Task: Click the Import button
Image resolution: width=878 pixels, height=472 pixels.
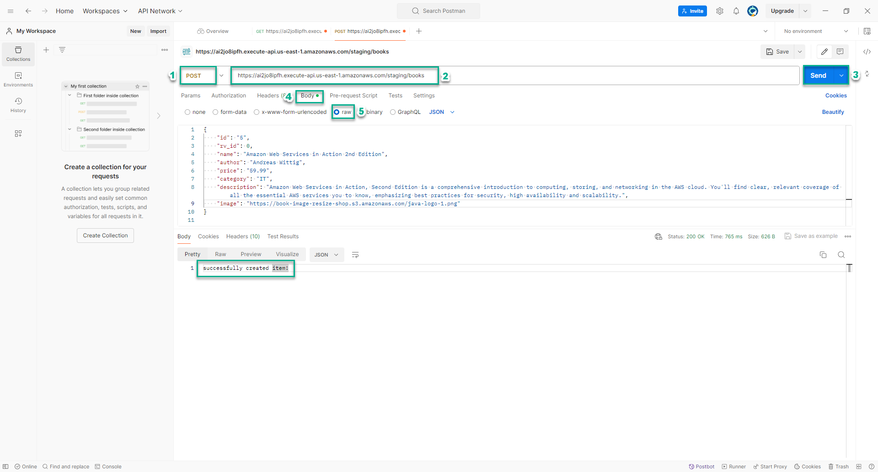Action: [158, 31]
